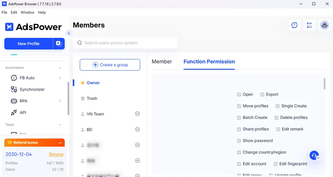Switch to the Member tab
Viewport: 333px width, 177px height.
click(162, 61)
